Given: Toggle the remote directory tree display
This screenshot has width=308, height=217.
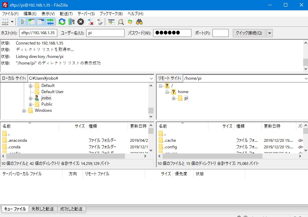Looking at the screenshot, I should click(x=41, y=22).
